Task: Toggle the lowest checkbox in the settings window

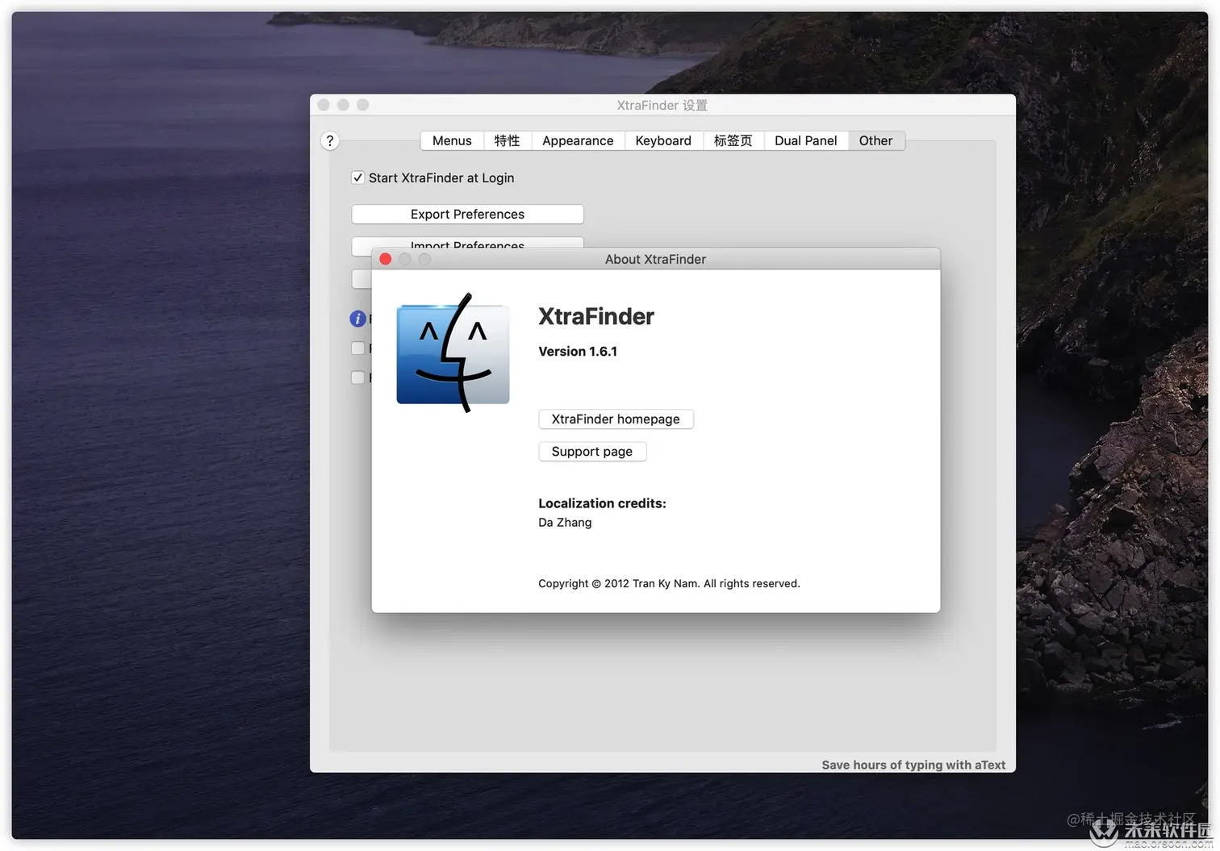Action: click(357, 377)
